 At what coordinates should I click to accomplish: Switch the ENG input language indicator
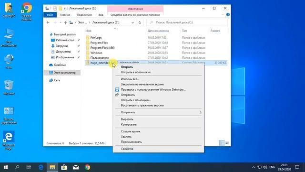pos(272,167)
